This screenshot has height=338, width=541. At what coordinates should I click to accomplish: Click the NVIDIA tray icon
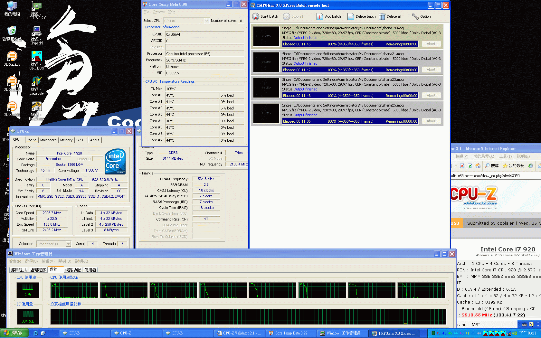pyautogui.click(x=515, y=333)
